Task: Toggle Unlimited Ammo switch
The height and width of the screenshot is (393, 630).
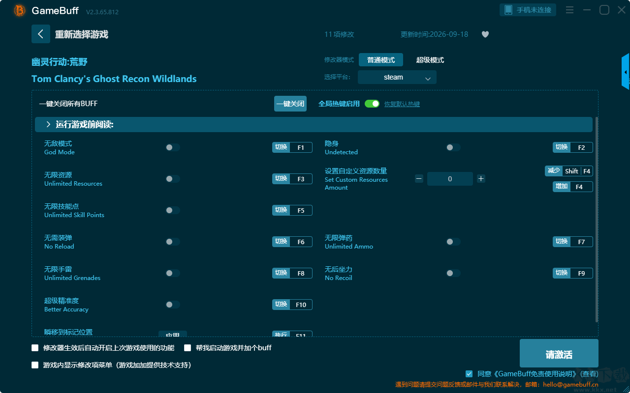Action: click(x=453, y=242)
